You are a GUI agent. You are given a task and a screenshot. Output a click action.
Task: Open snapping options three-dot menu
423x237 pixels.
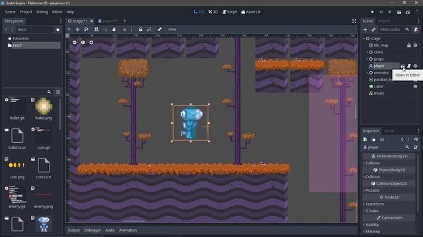coord(132,29)
